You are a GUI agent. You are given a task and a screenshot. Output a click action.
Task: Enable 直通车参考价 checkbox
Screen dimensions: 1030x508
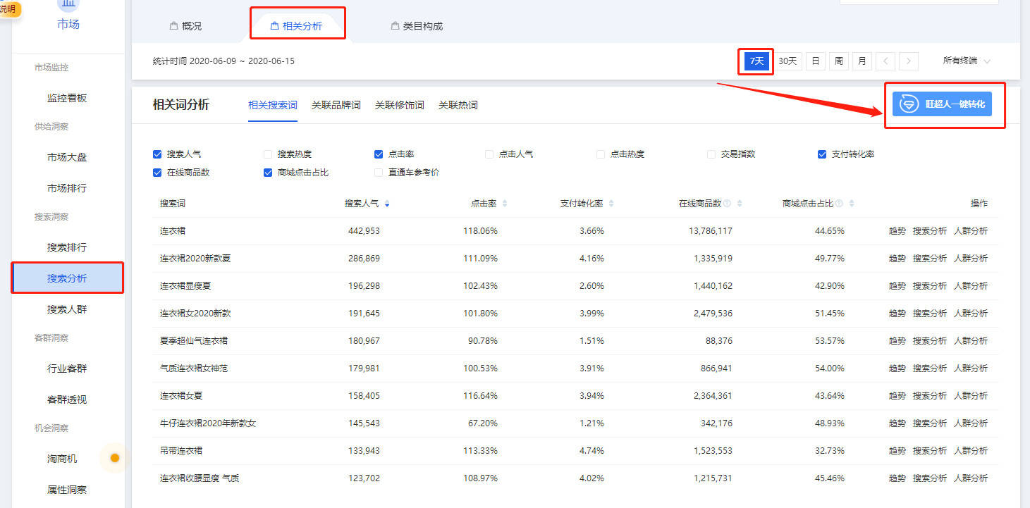coord(379,173)
